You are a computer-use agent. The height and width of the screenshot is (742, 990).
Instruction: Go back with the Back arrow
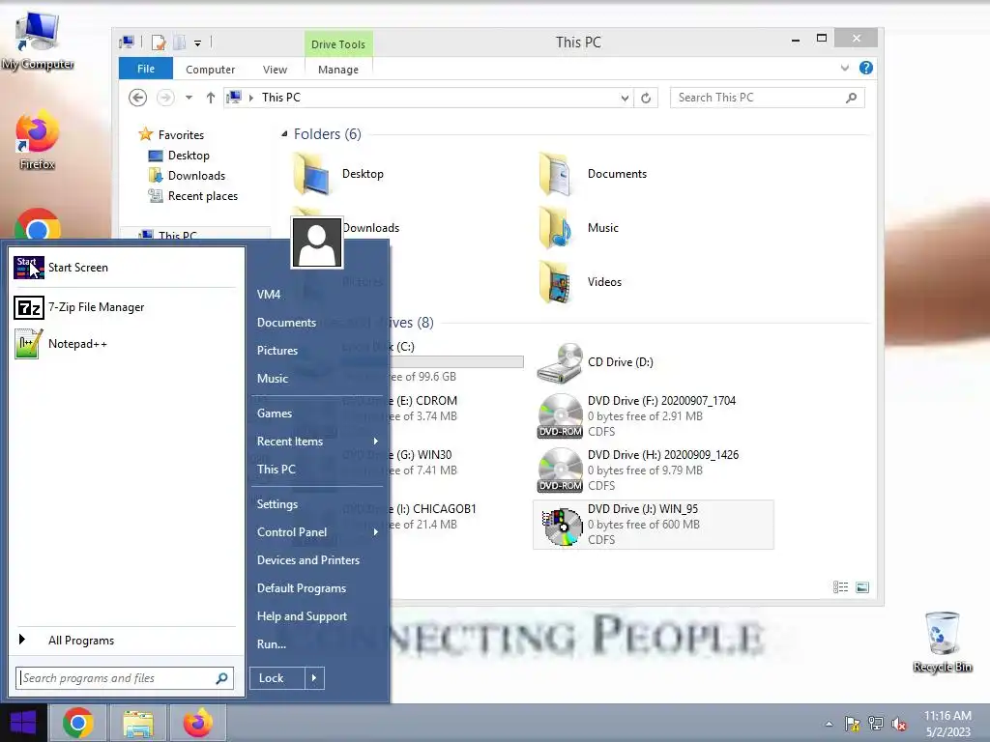coord(137,98)
